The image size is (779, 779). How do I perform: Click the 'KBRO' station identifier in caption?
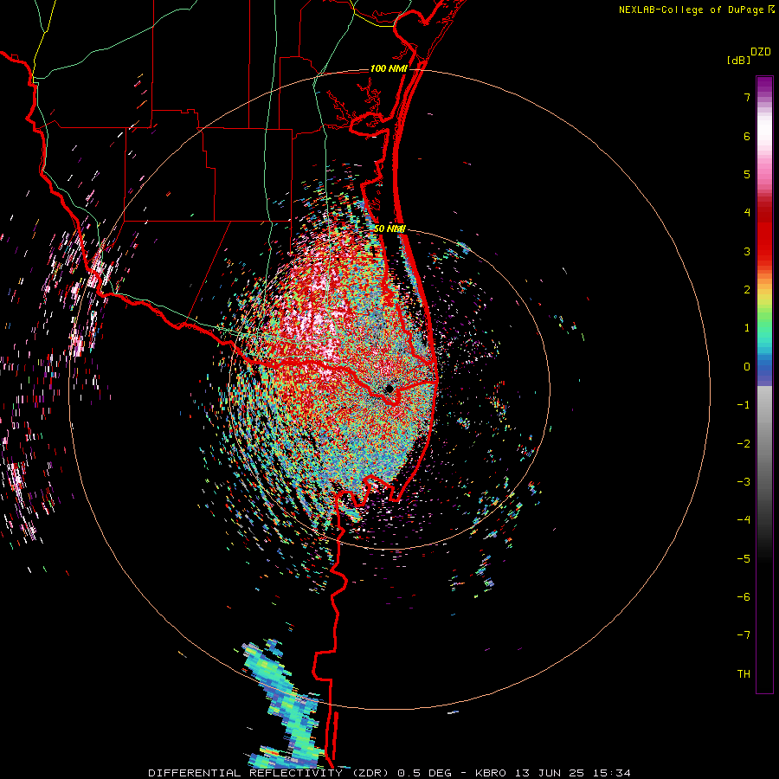[492, 773]
